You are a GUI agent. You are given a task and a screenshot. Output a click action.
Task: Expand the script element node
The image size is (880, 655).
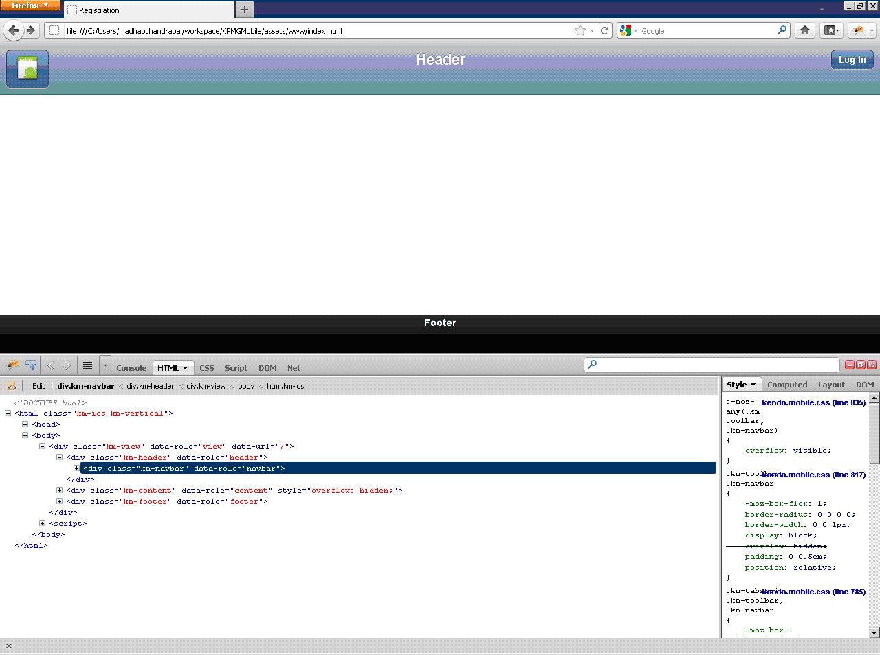pyautogui.click(x=43, y=524)
